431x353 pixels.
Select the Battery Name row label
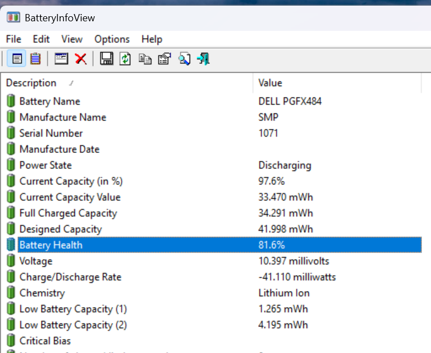pos(50,101)
